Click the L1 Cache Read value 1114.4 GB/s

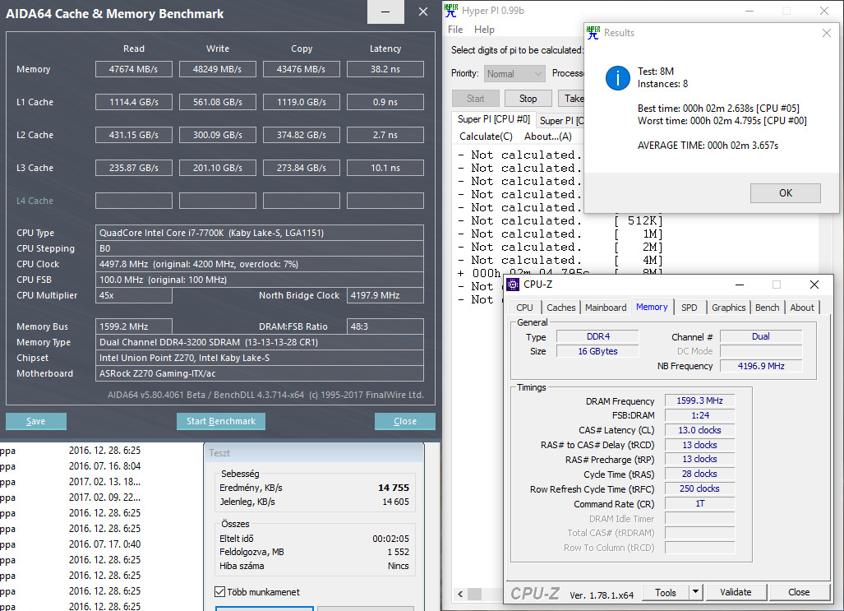tap(133, 102)
